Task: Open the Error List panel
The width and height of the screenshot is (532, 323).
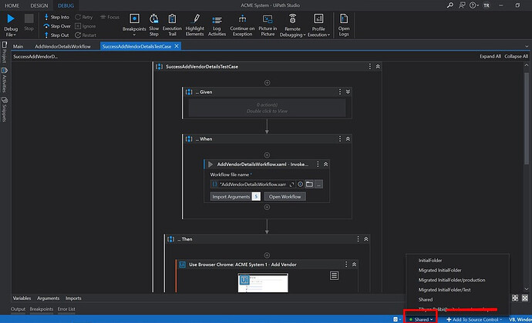Action: click(66, 309)
